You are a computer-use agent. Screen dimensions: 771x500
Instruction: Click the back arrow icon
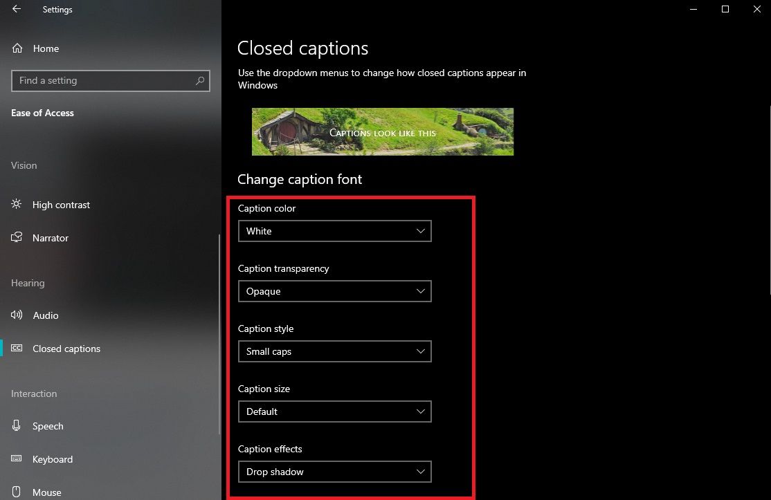pos(16,10)
